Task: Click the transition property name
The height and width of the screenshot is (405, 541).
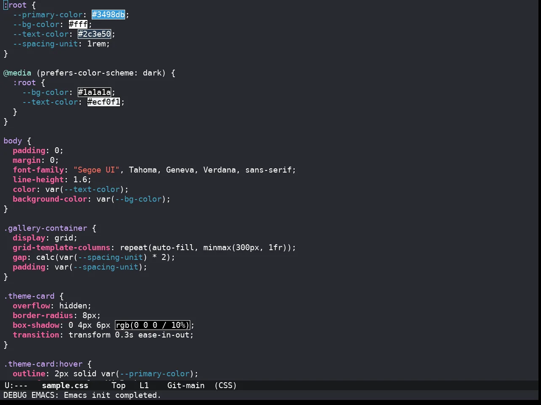Action: coord(36,335)
